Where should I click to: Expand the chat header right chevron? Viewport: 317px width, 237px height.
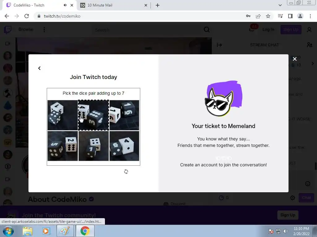click(313, 64)
